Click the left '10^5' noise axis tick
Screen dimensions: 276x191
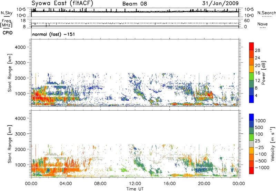[x=21, y=10]
